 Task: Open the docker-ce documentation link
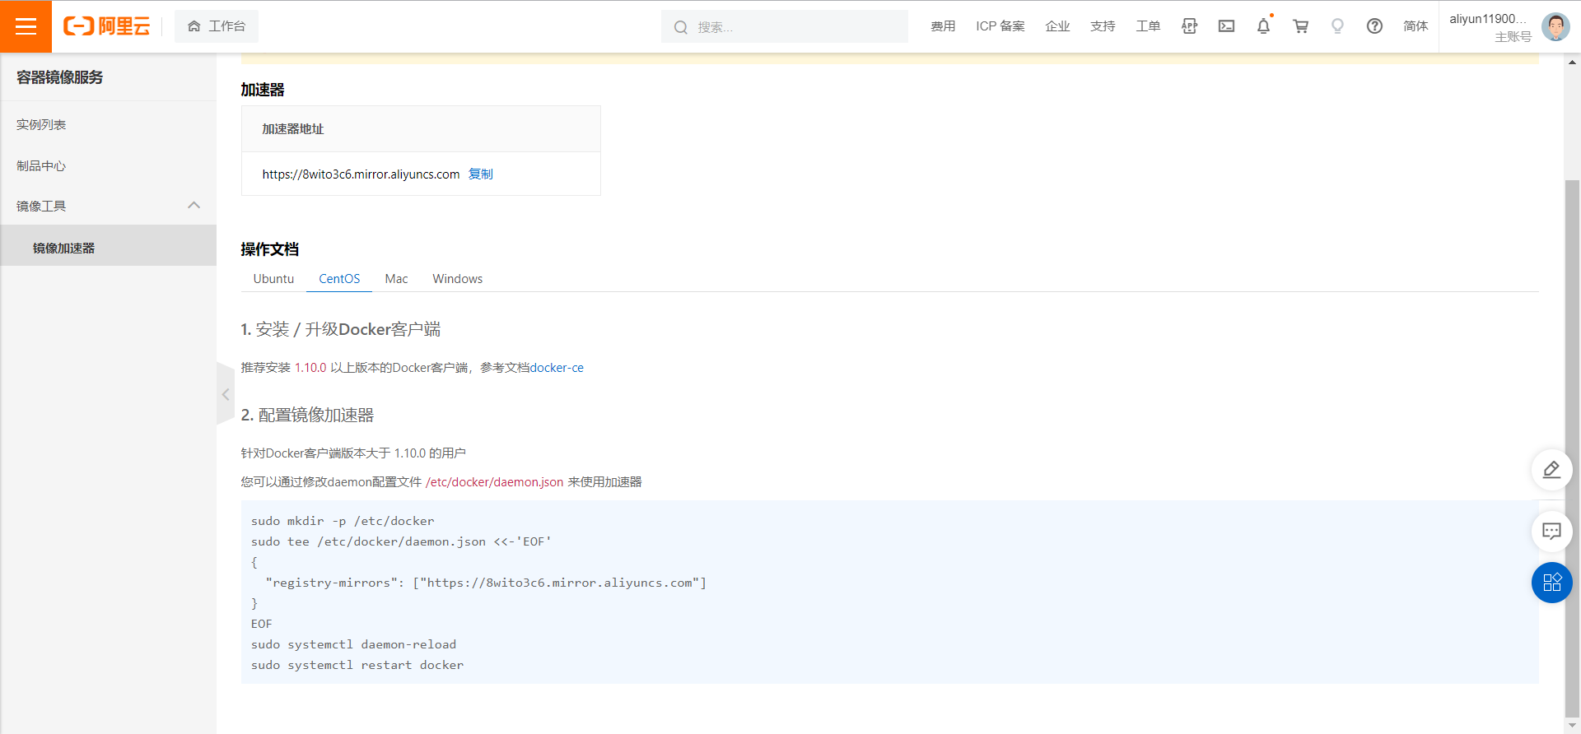557,368
